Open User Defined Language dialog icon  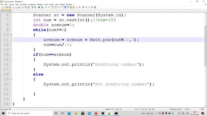point(68,7)
